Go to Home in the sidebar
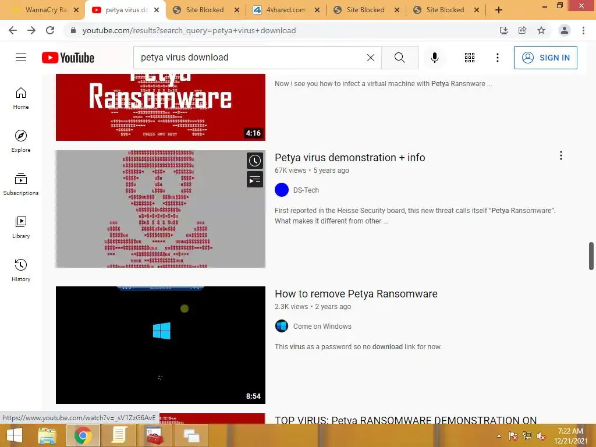Screen dimensions: 596x447 (21, 98)
